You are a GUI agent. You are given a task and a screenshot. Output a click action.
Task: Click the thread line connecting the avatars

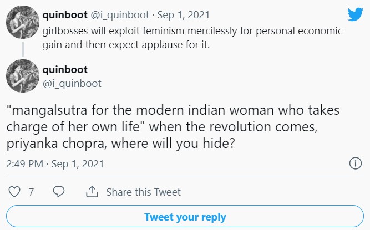[x=22, y=48]
